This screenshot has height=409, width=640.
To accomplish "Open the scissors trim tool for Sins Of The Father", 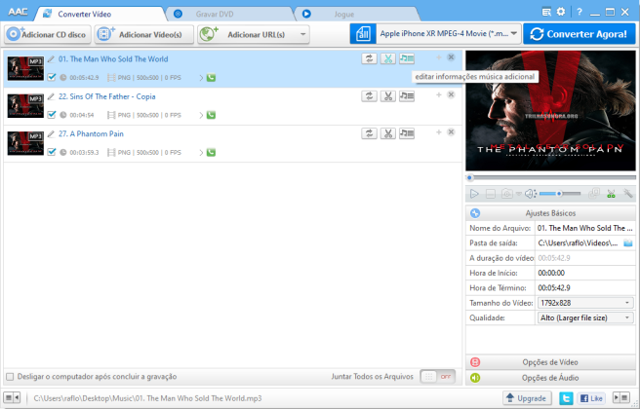I will pos(387,96).
